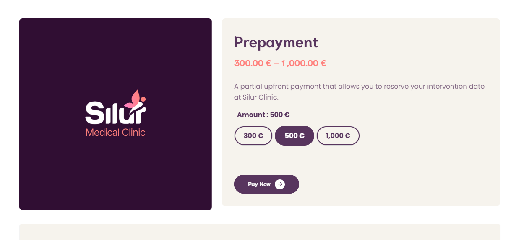Click the pink dot above the logo
The height and width of the screenshot is (240, 516).
tap(143, 99)
